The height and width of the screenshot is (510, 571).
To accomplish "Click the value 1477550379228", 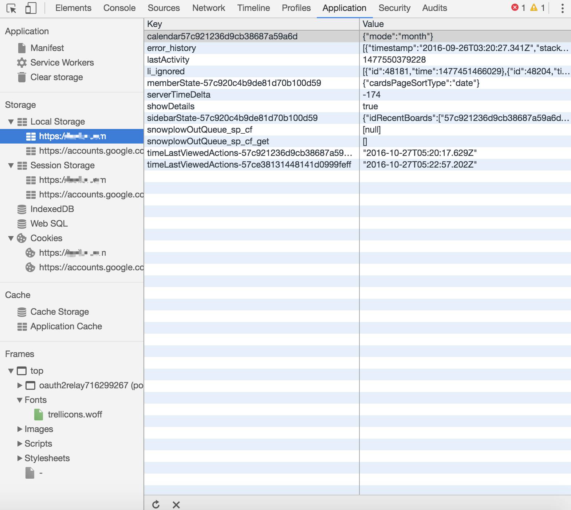I will tap(394, 60).
